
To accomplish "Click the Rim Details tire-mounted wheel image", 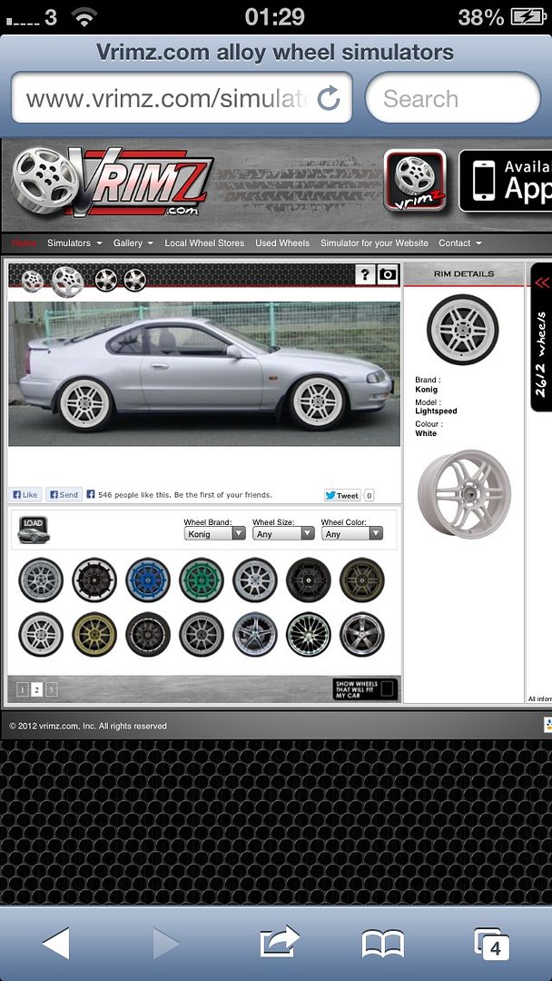I will (463, 329).
